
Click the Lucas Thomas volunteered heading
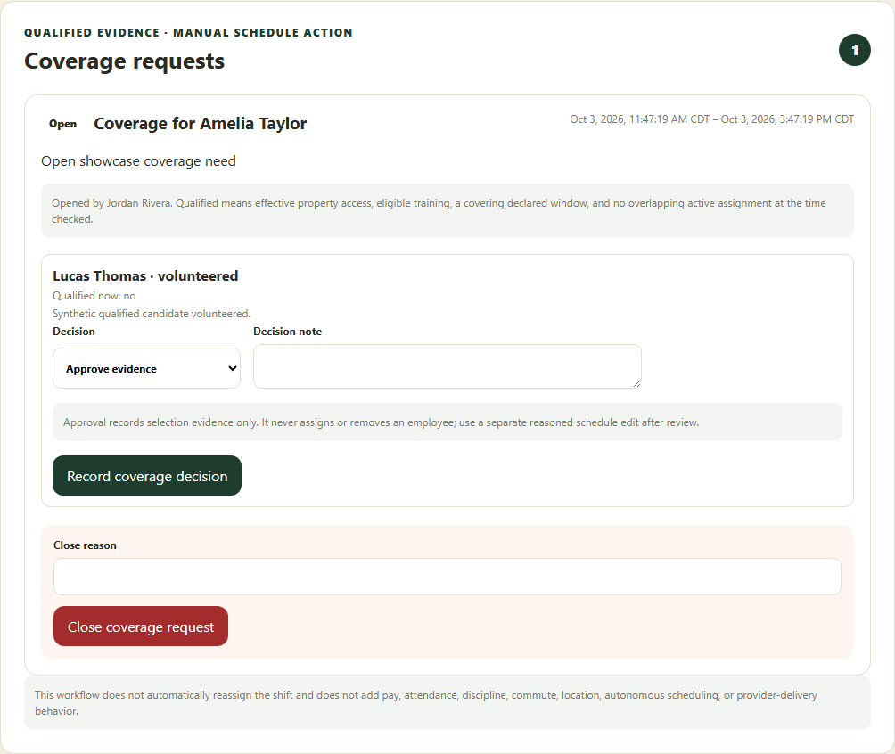tap(145, 275)
